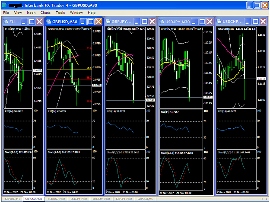Click the Stoch(5,3,3) 44.5455 label
This screenshot has height=203, width=270.
(177, 153)
